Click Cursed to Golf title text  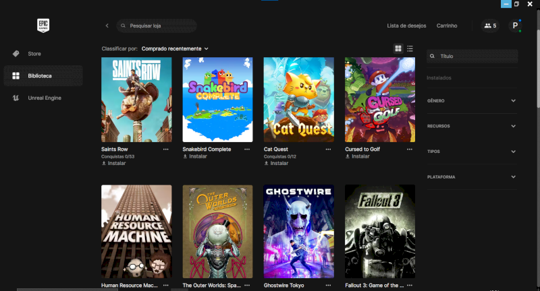[x=362, y=149]
